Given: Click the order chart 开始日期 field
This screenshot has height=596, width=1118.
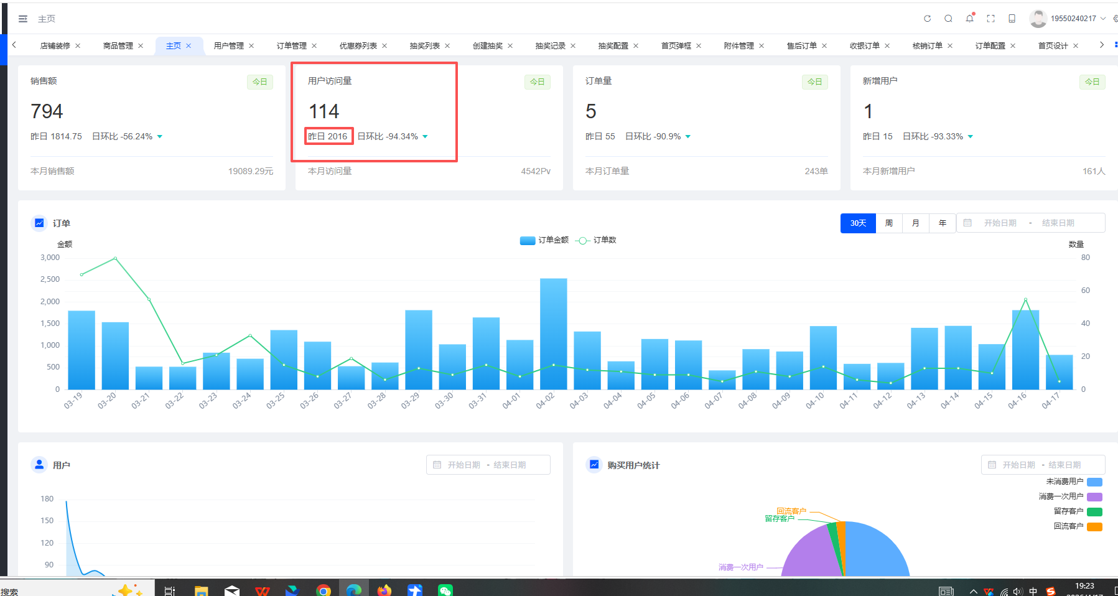Looking at the screenshot, I should pos(1000,223).
